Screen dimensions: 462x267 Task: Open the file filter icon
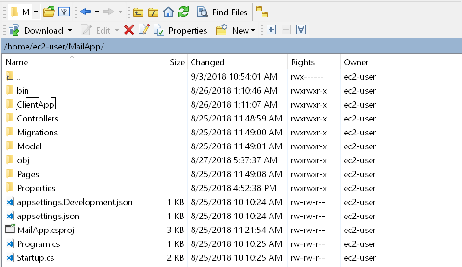64,12
